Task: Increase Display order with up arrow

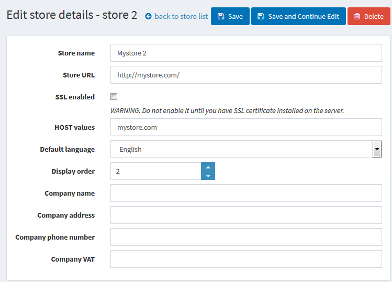Action: click(208, 167)
